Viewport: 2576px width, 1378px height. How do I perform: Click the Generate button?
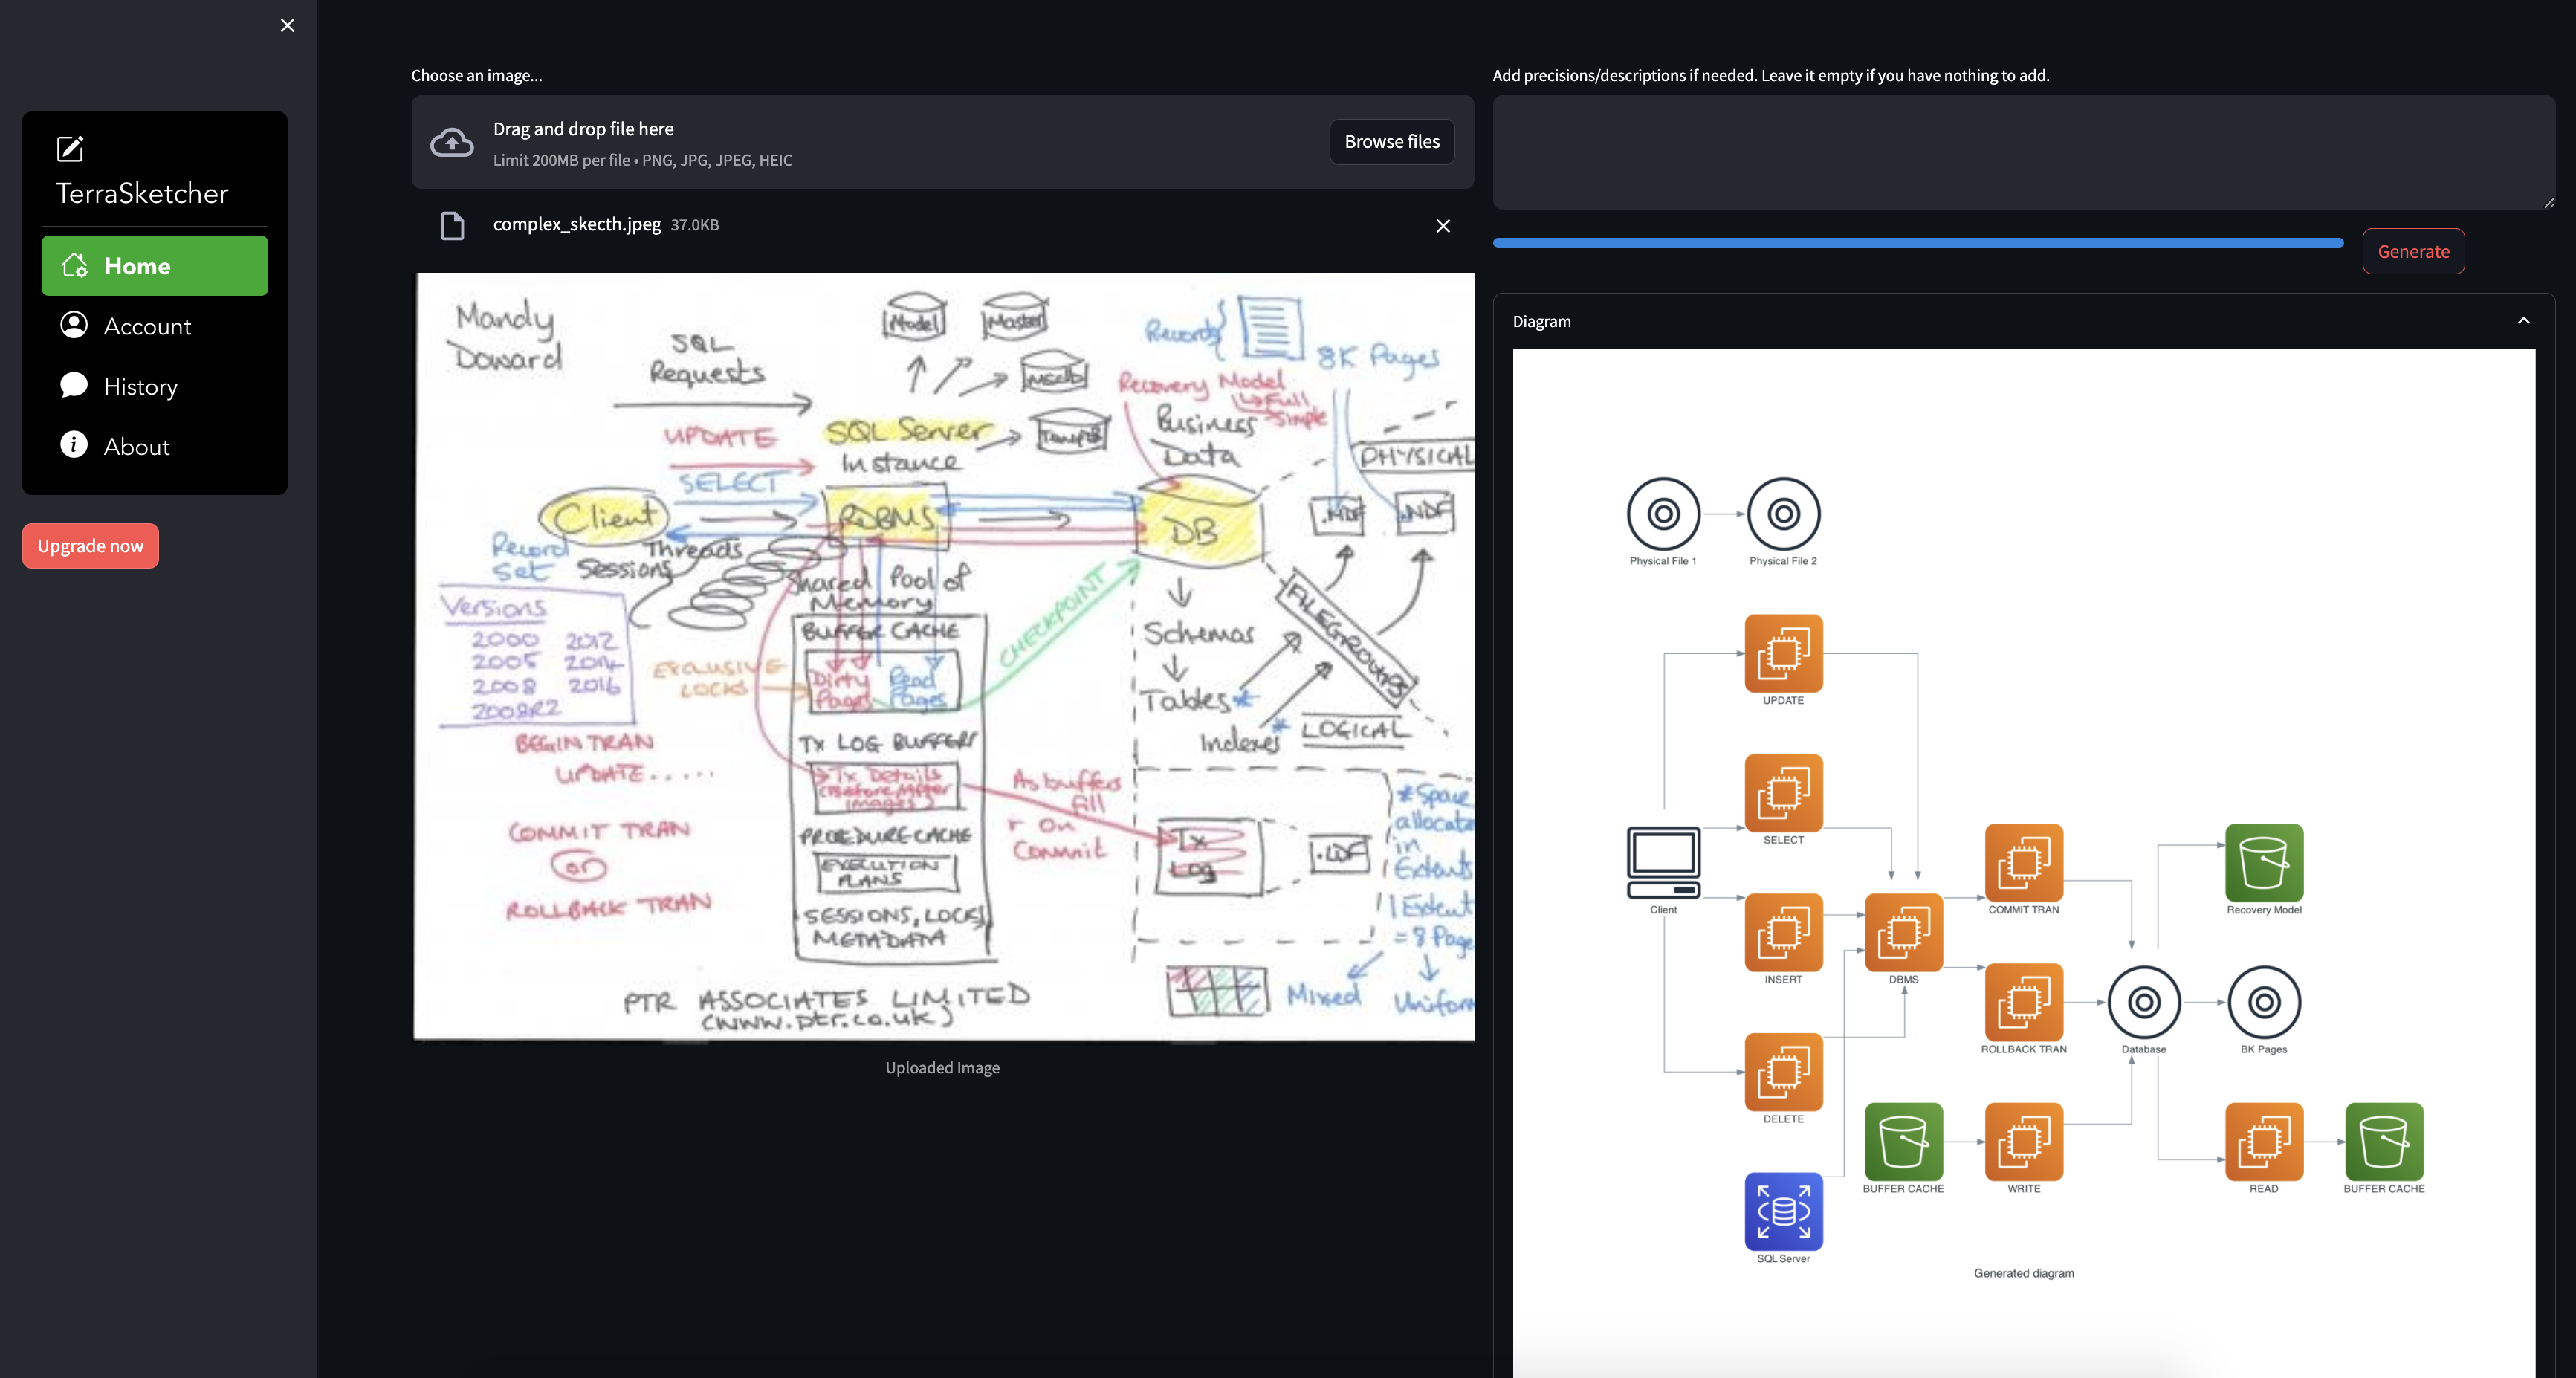point(2413,251)
